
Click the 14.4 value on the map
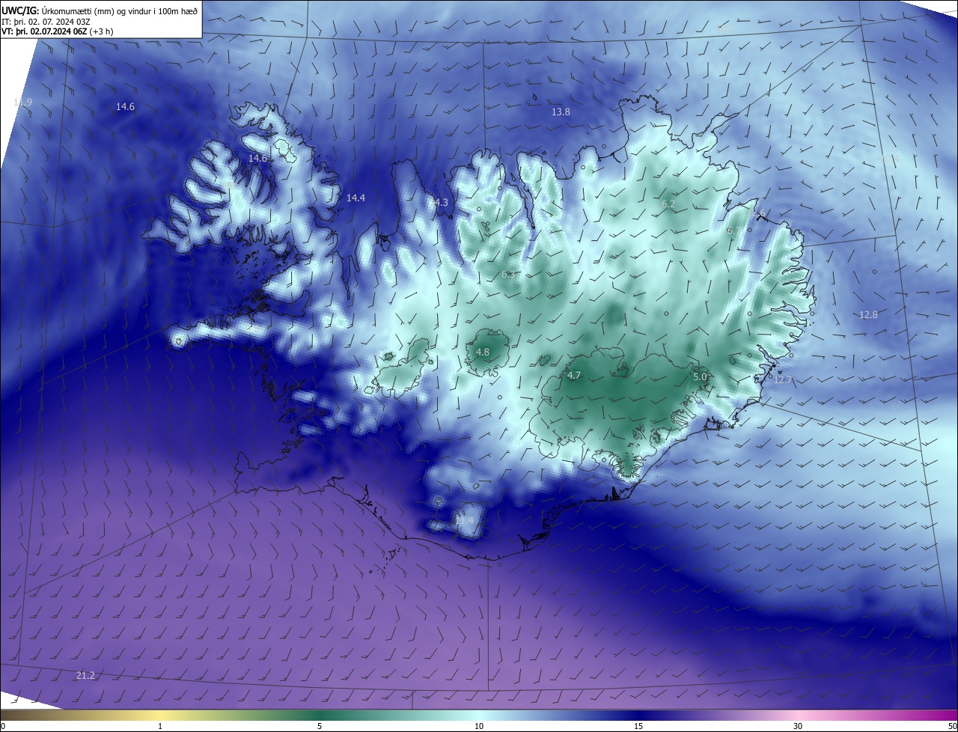coord(356,198)
